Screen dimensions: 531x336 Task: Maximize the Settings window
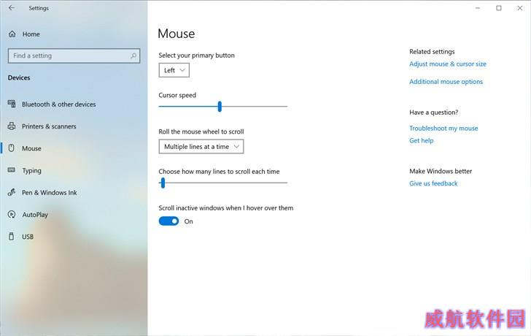click(x=499, y=8)
